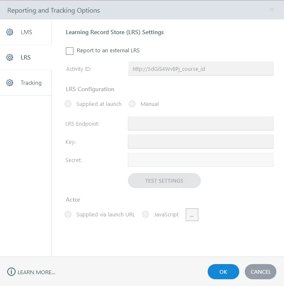Close the Reporting and Tracking Options dialog
This screenshot has width=284, height=286.
(271, 10)
